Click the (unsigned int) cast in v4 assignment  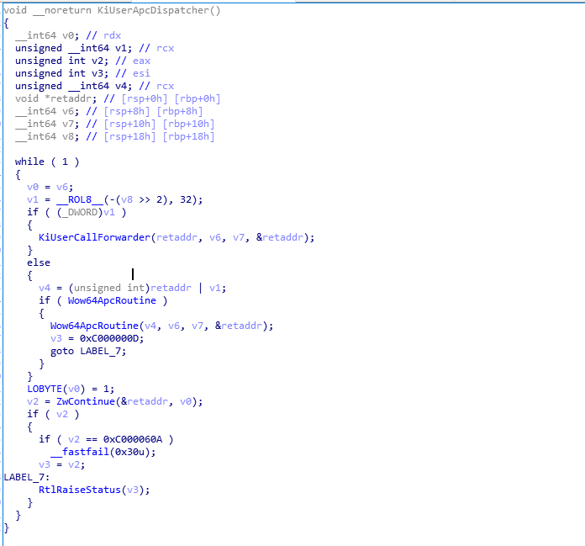tap(109, 288)
